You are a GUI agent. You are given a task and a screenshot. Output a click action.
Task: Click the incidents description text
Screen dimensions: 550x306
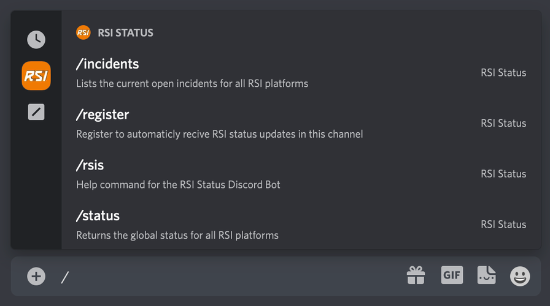click(192, 84)
